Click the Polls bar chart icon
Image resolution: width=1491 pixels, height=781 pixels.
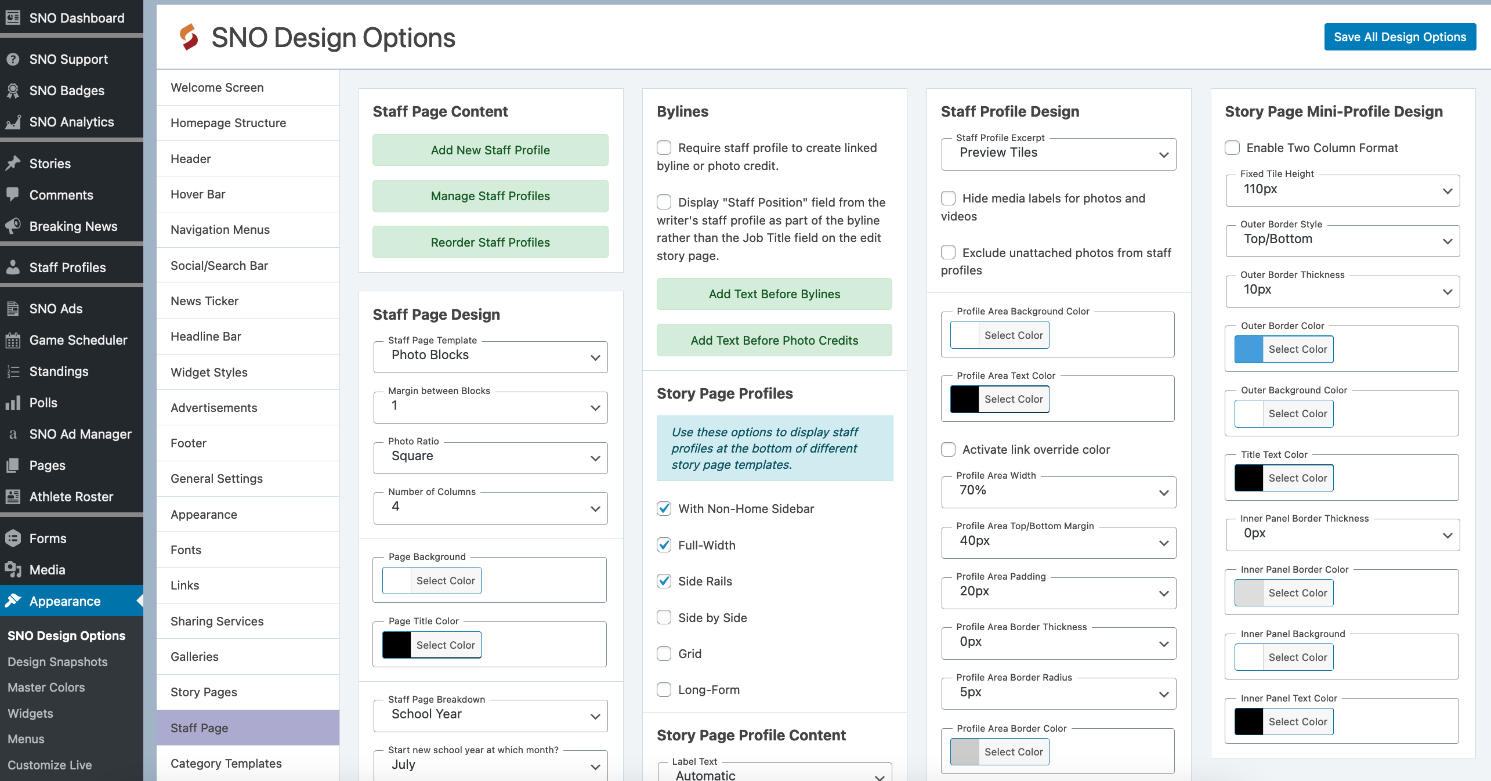pyautogui.click(x=13, y=403)
